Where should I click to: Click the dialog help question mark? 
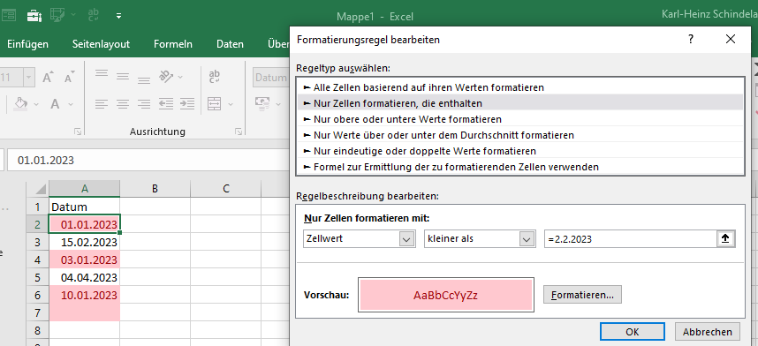coord(691,40)
